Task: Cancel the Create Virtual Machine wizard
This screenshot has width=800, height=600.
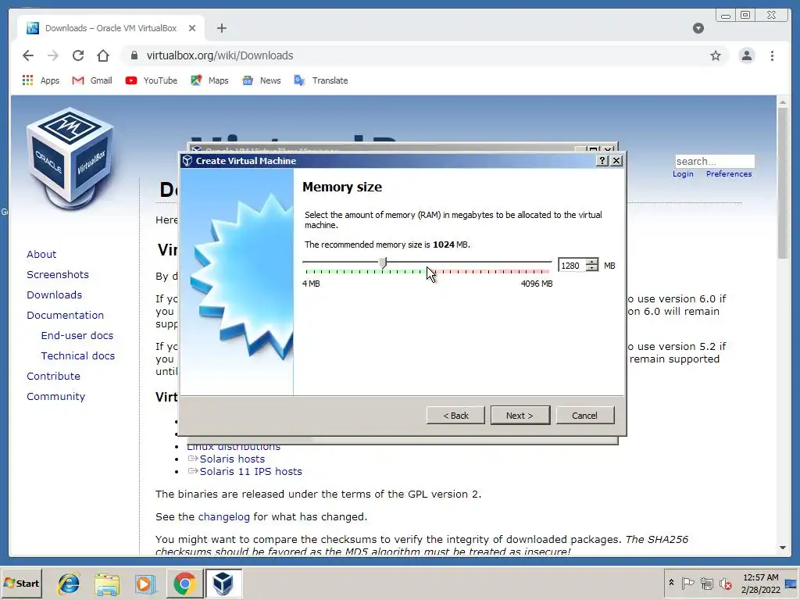Action: pos(584,416)
